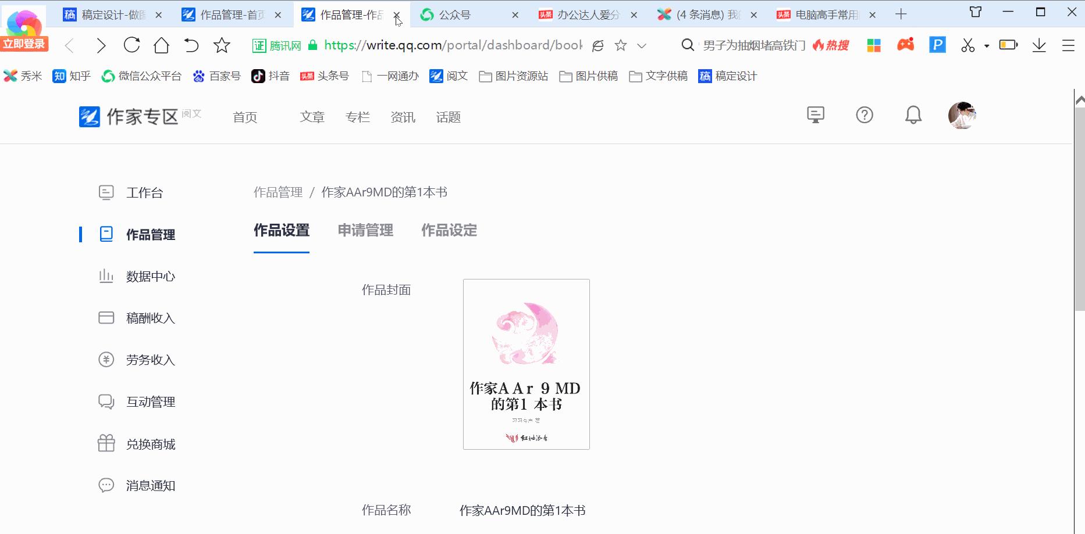Open the dropdown arrow beside the scissors icon
The width and height of the screenshot is (1085, 534).
coord(986,45)
